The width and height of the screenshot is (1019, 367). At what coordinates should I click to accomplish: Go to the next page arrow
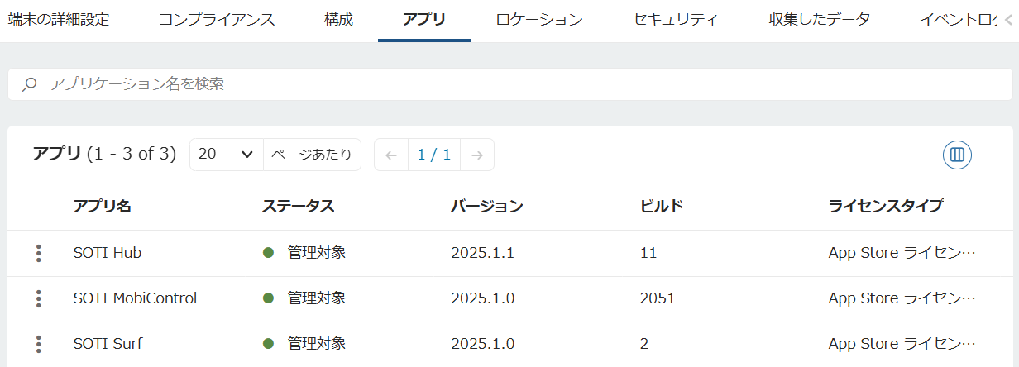point(477,155)
